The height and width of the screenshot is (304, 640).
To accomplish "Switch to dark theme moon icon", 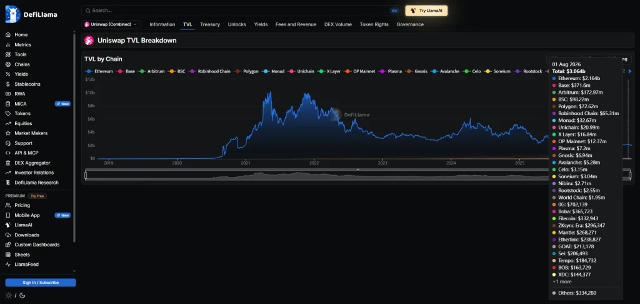I will (x=22, y=295).
